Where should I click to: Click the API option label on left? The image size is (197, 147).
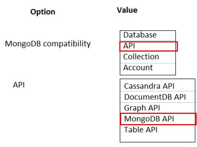[19, 85]
